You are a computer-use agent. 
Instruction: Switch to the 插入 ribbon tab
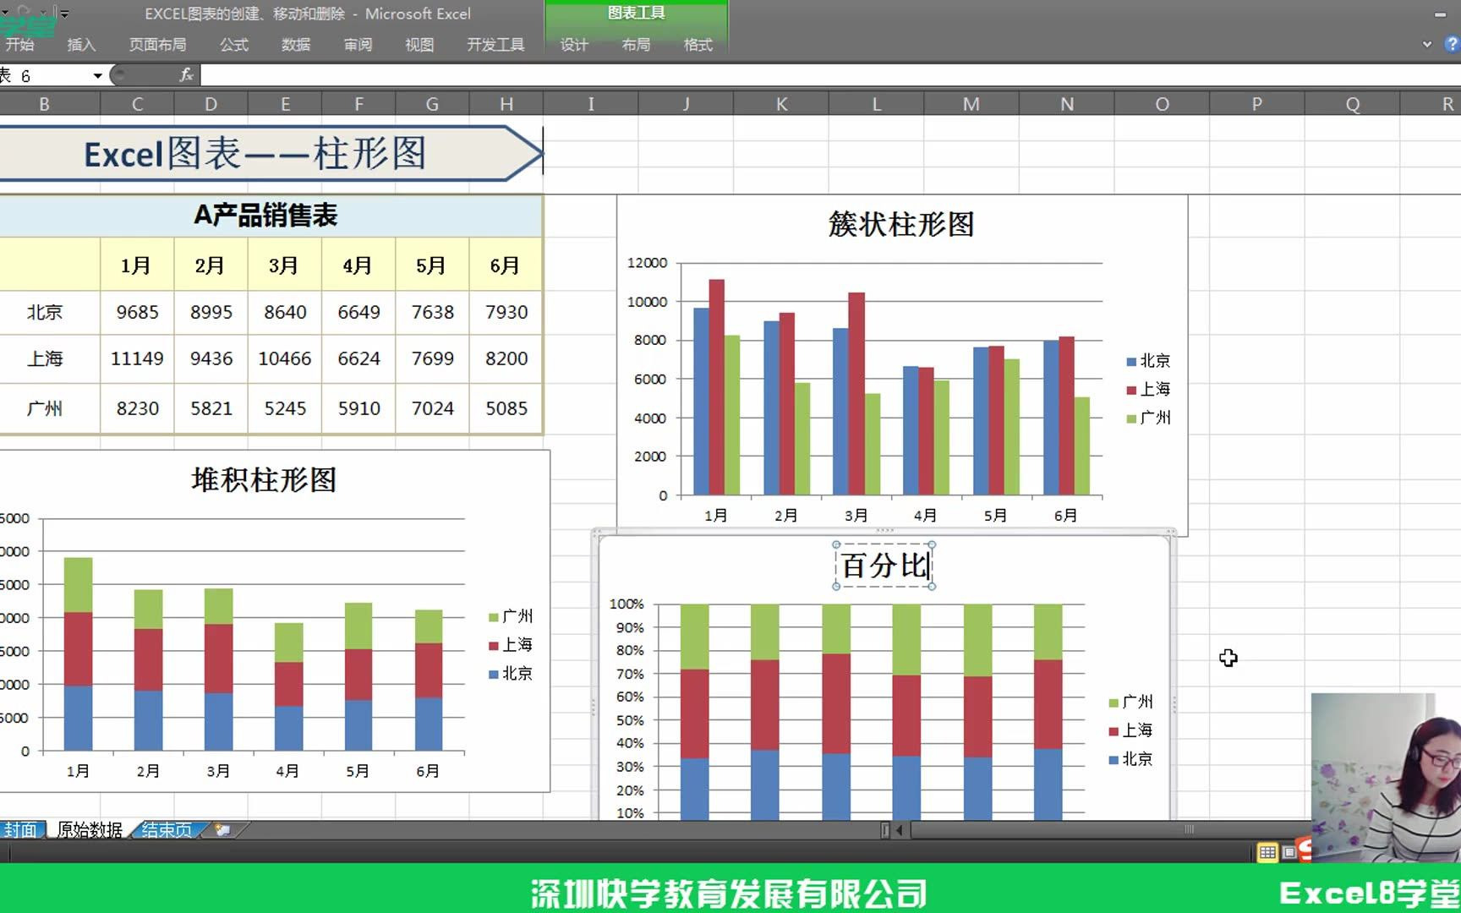[x=80, y=46]
